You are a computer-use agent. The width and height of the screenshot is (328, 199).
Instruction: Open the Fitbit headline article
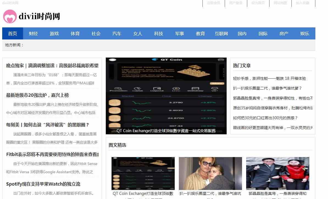tap(52, 155)
